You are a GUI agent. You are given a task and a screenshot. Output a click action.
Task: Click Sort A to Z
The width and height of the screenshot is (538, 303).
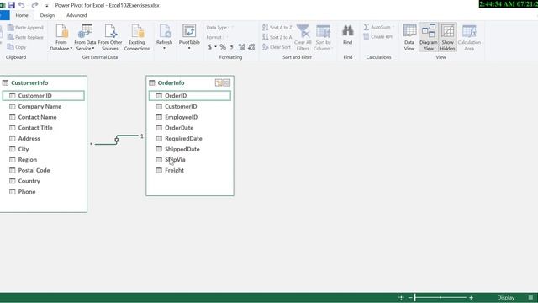[x=277, y=28]
